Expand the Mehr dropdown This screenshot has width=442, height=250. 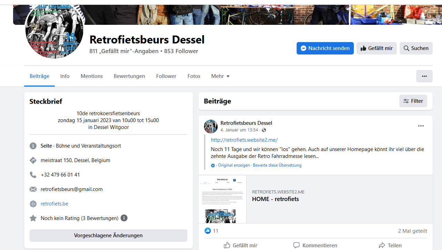(x=220, y=76)
